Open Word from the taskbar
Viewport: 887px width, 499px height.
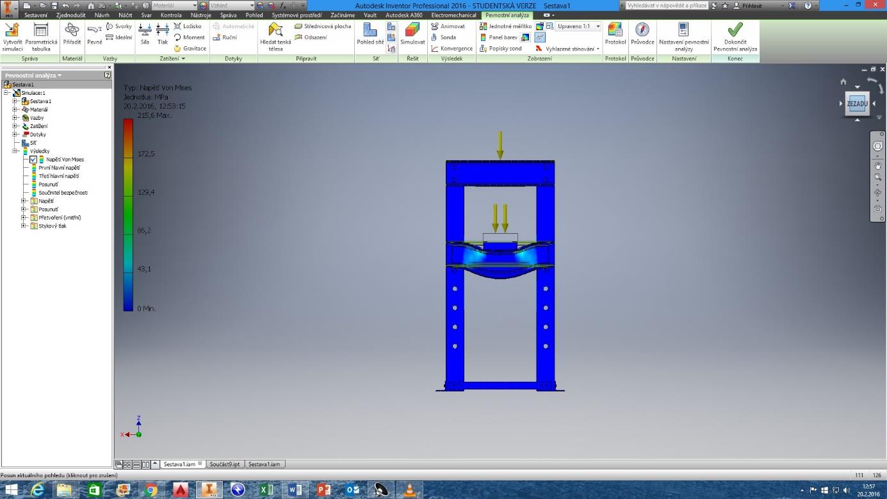[x=295, y=490]
